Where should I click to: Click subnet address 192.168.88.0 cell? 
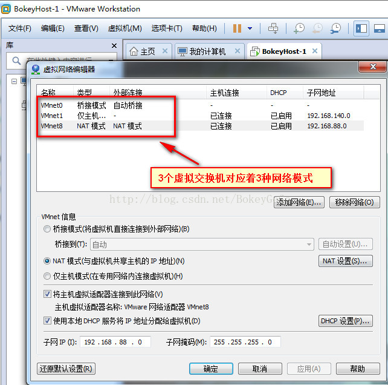327,126
